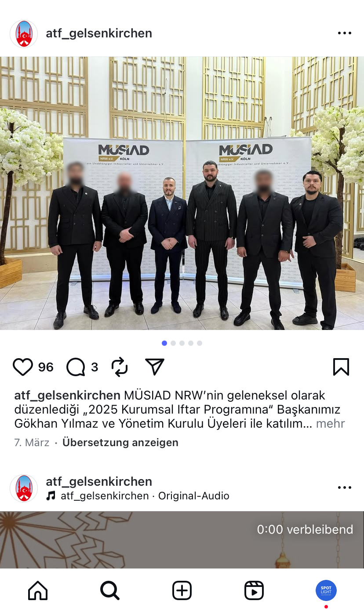The width and height of the screenshot is (364, 612).
Task: Create a new post with the plus icon
Action: [x=182, y=590]
